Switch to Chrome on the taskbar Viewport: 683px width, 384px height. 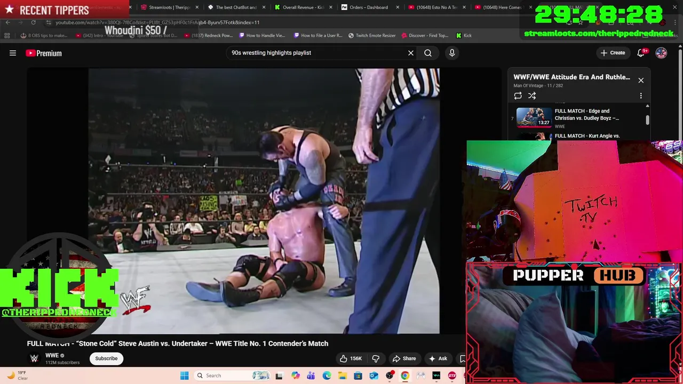point(405,375)
